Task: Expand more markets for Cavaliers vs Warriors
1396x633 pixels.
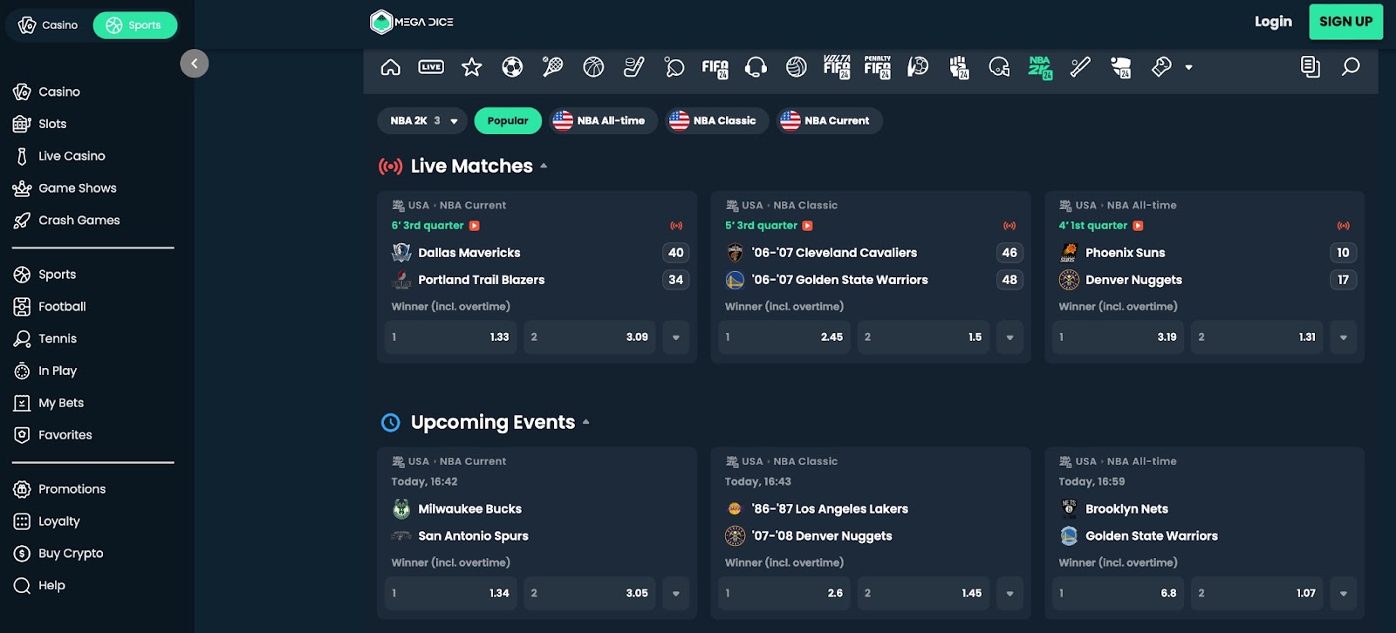Action: [1009, 337]
